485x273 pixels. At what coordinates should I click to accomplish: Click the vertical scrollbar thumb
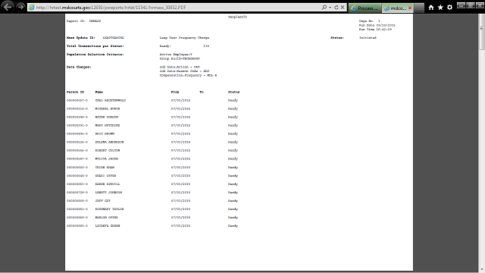(x=482, y=32)
